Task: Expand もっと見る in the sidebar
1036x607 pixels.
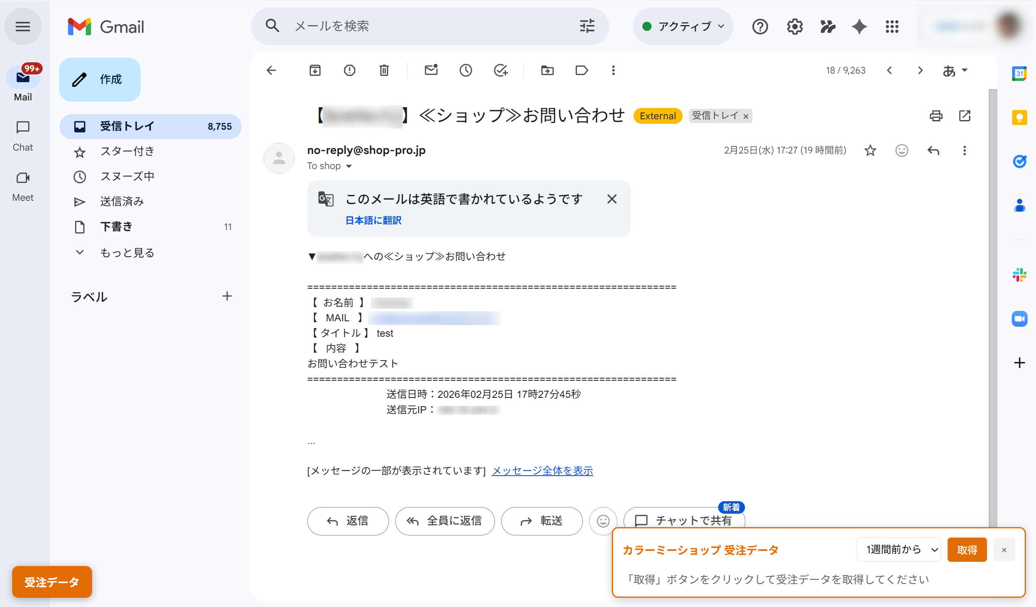Action: [126, 253]
